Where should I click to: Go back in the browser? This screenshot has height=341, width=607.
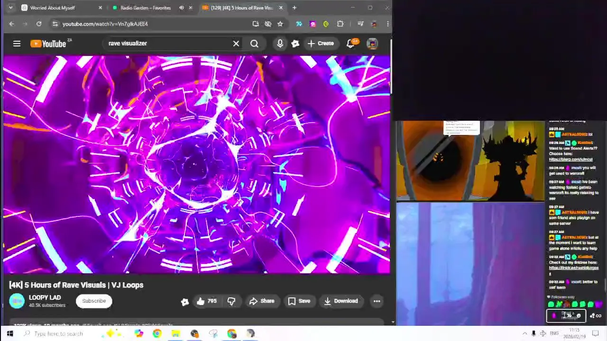click(12, 24)
